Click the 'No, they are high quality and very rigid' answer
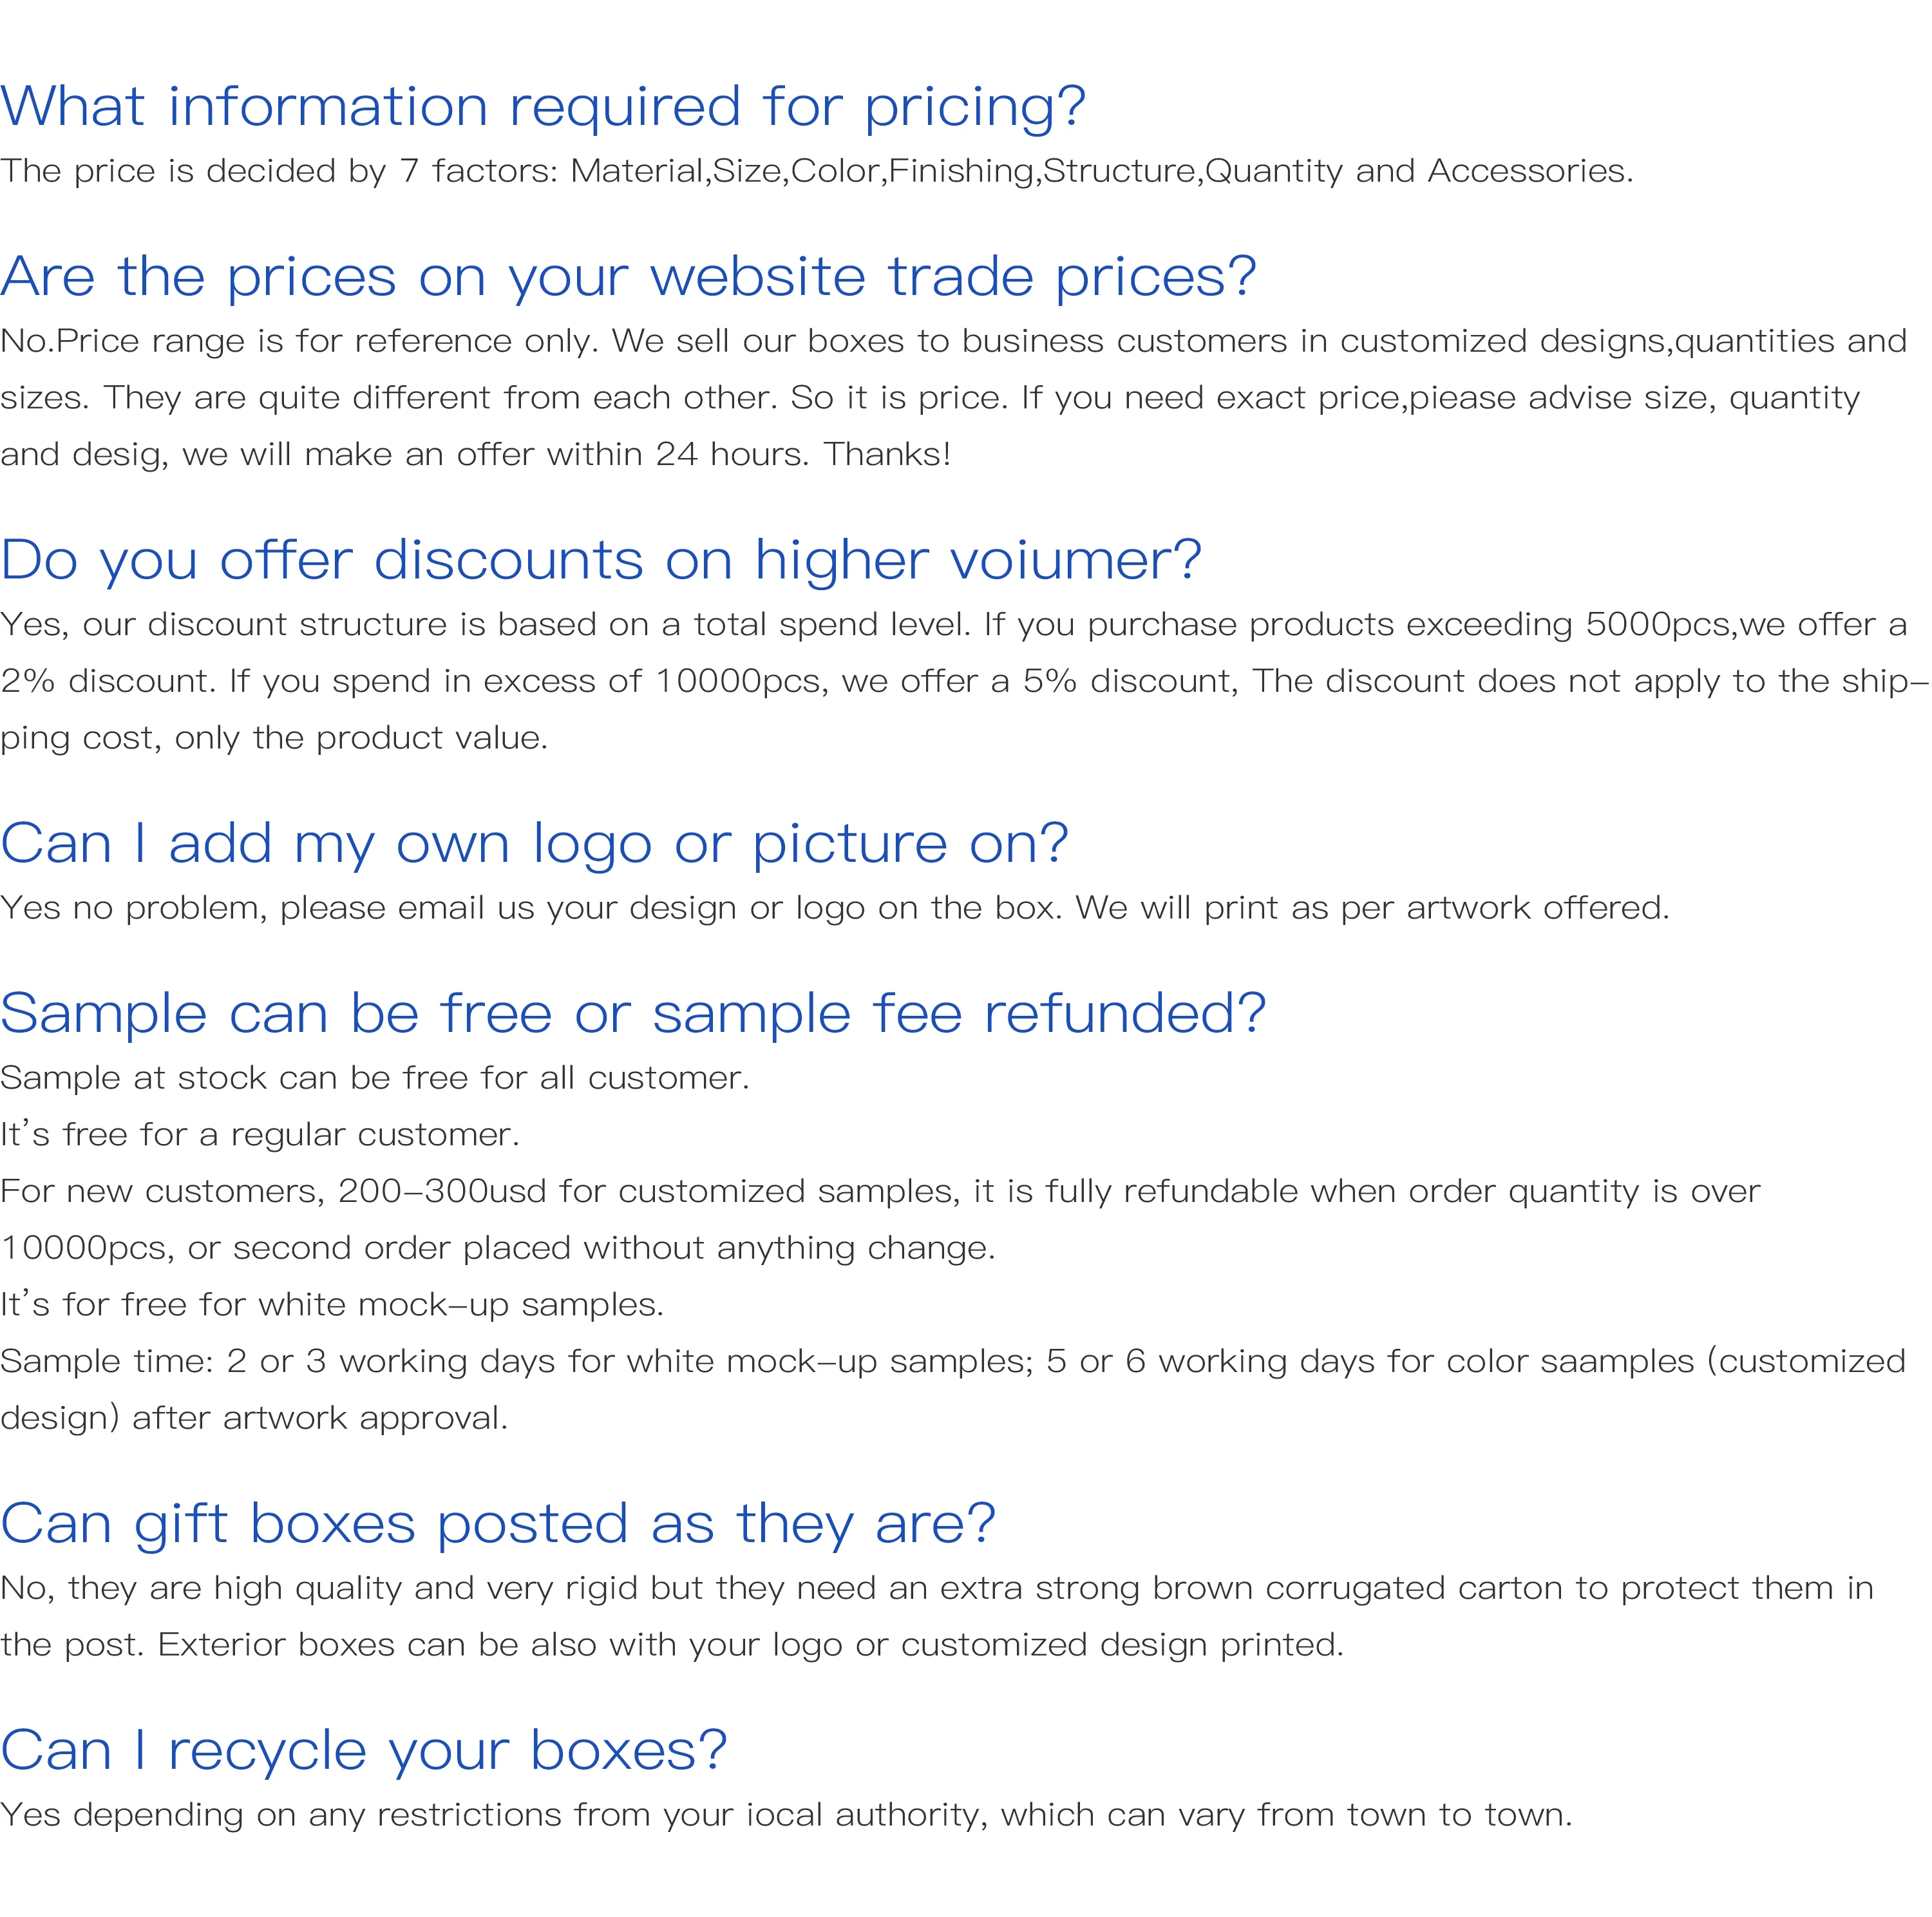 936,1589
